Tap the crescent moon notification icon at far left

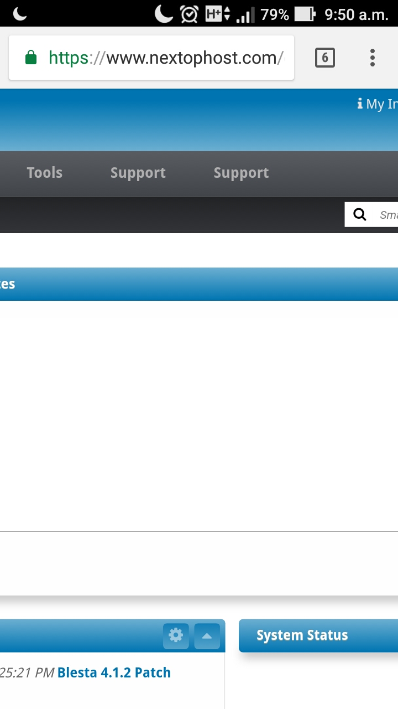[20, 14]
